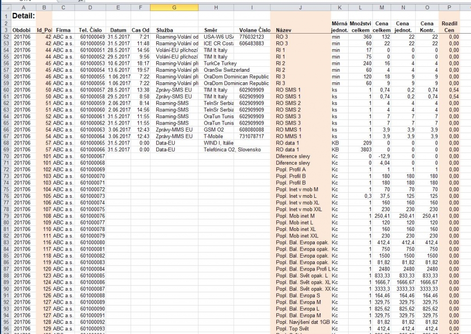Screen dimensions: 471x334
Task: Click called number 731078717
Action: point(252,136)
